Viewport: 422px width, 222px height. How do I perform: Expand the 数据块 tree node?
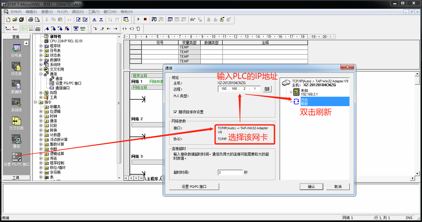(x=41, y=60)
